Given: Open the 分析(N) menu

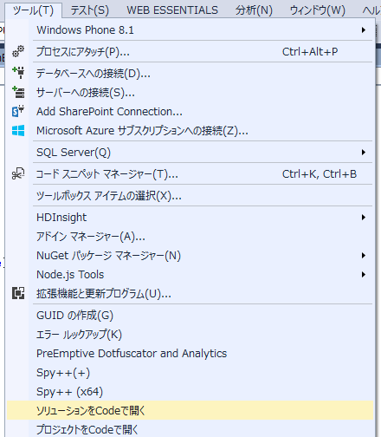Looking at the screenshot, I should [254, 10].
